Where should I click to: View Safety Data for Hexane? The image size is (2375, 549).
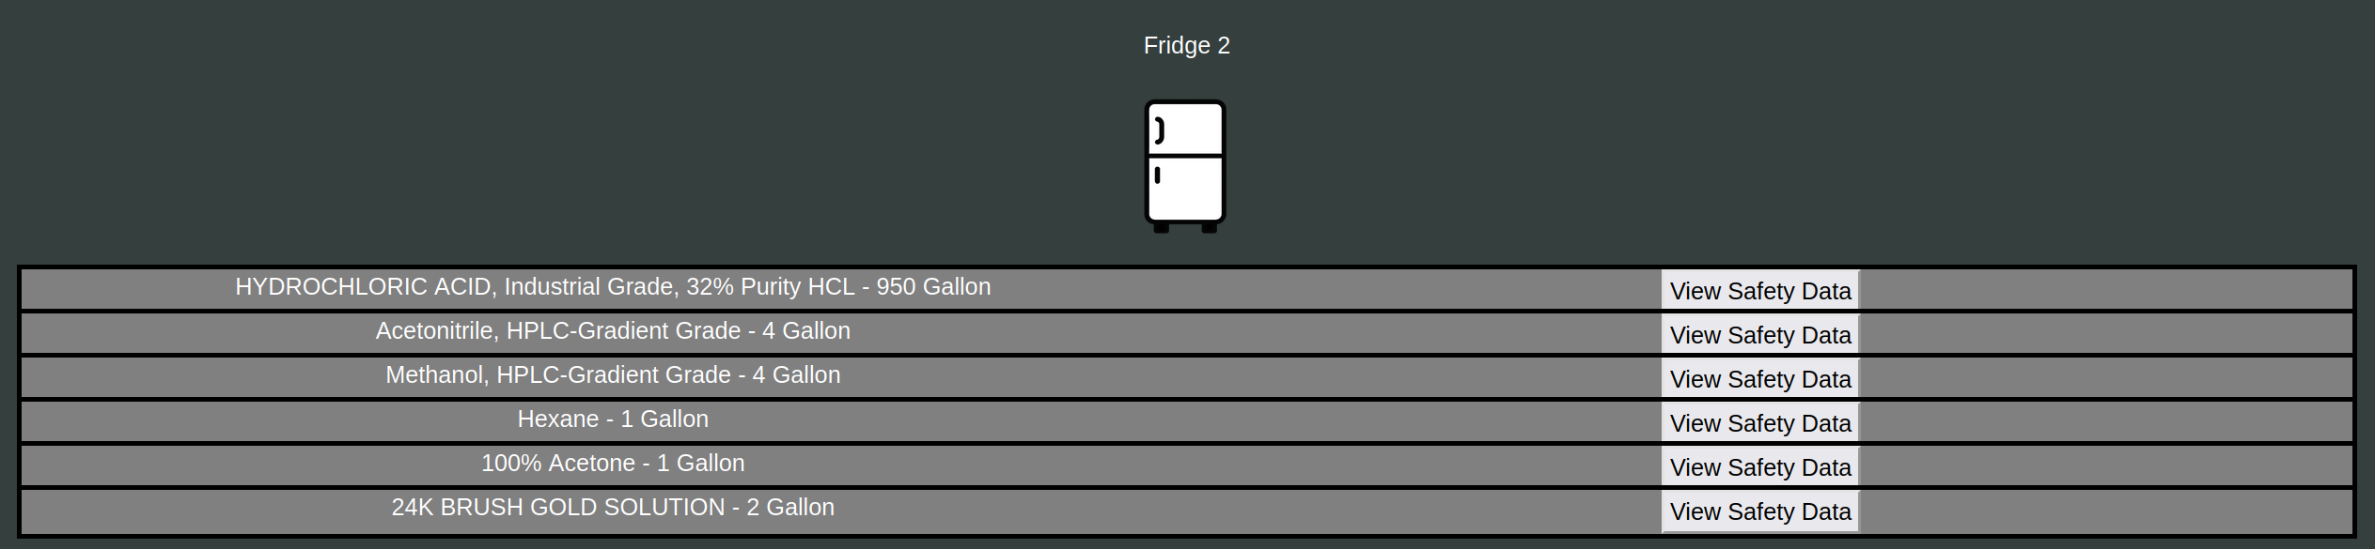[1760, 423]
